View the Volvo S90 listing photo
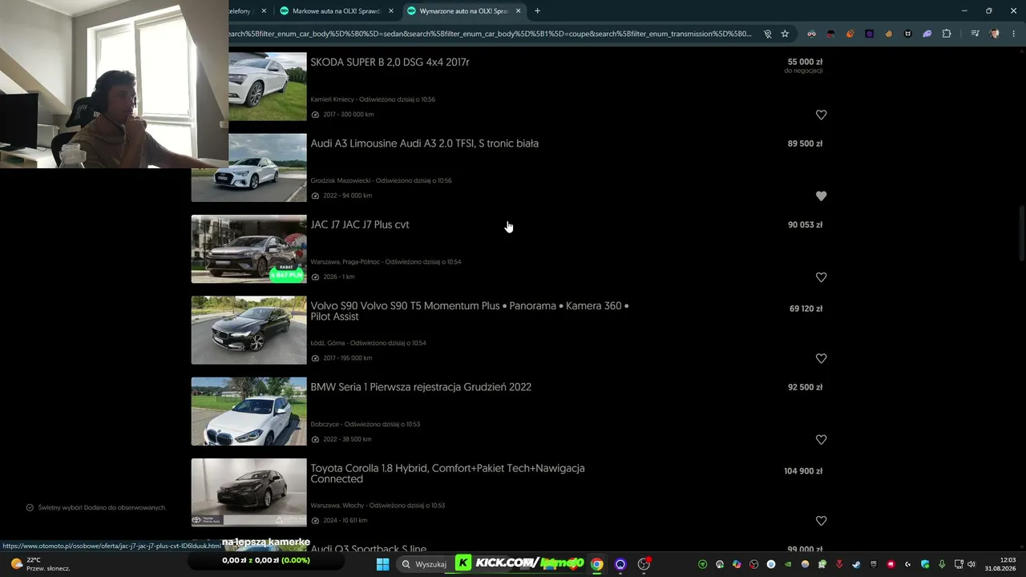1026x577 pixels. tap(248, 330)
